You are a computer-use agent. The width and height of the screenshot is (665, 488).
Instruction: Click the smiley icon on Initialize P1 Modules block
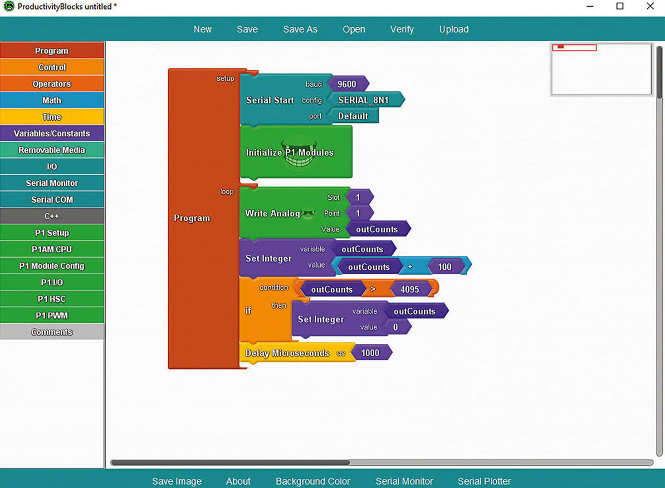299,154
